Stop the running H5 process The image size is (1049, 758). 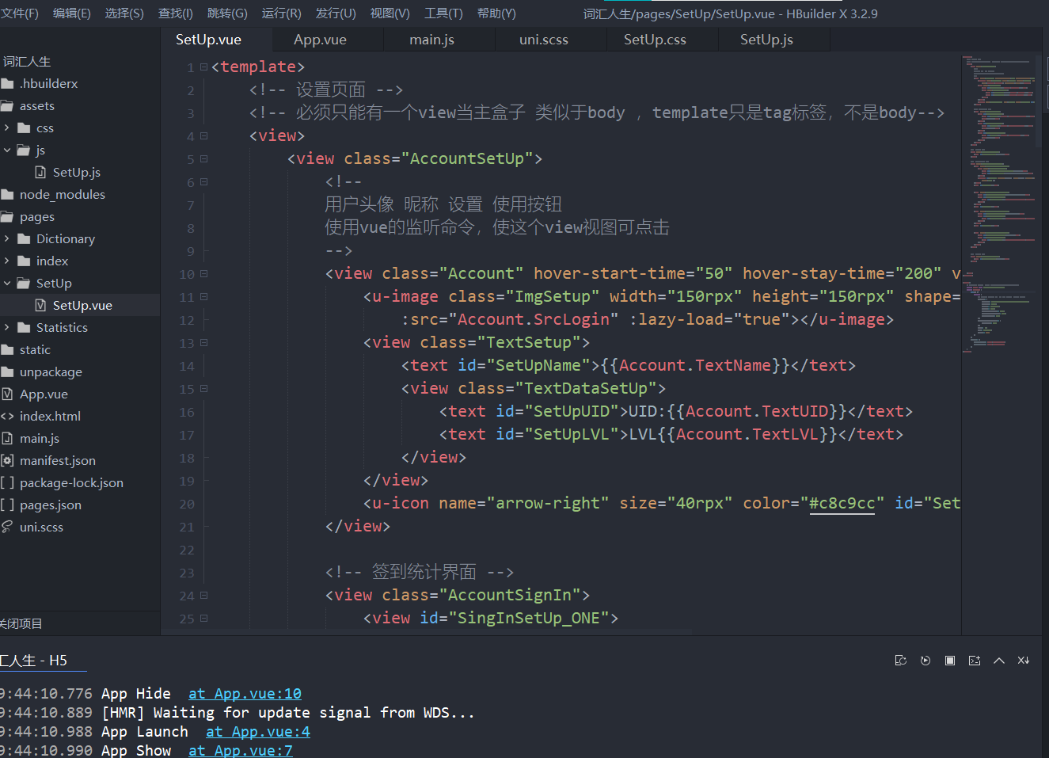click(949, 661)
